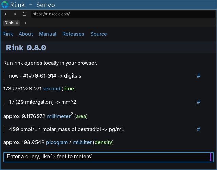
Task: Click the 'milliliter' unit link
Action: (82, 142)
